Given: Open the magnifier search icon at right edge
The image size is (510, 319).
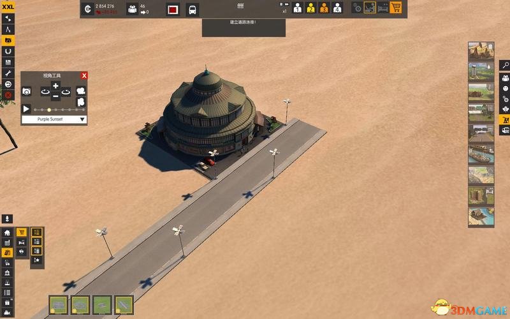Looking at the screenshot, I should 505,66.
